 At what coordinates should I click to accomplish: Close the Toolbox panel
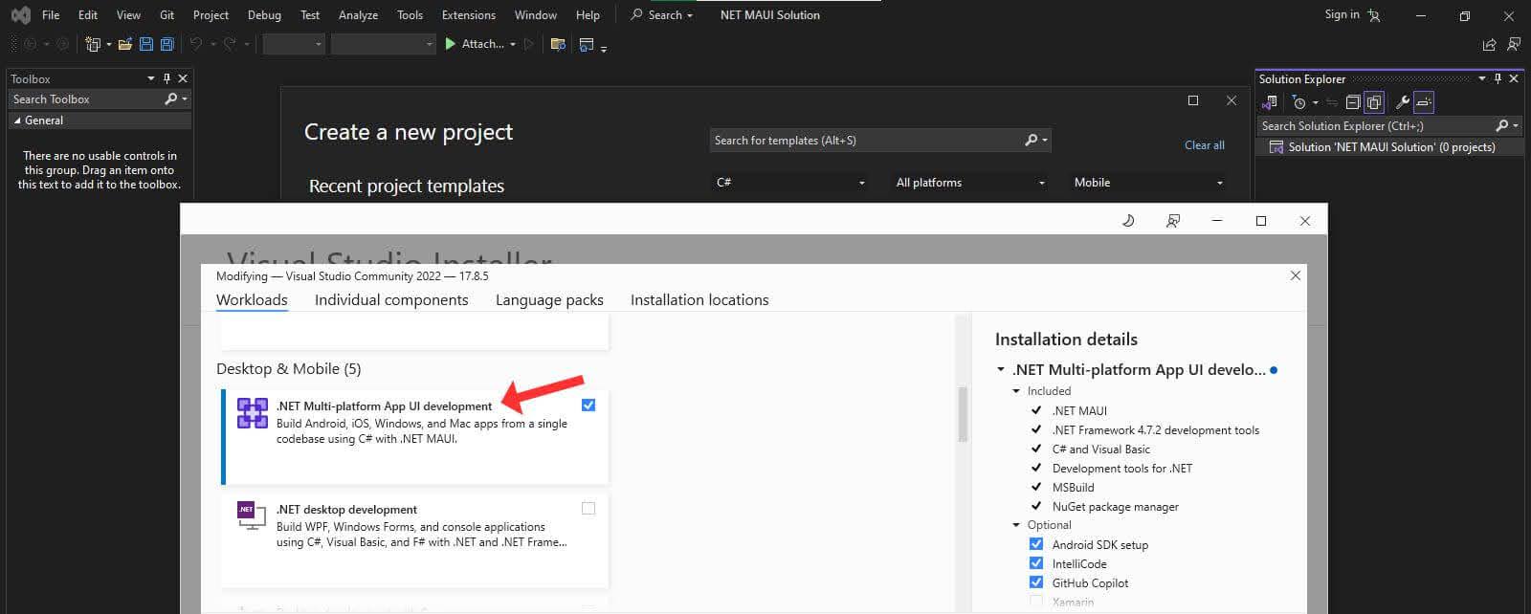click(x=183, y=78)
